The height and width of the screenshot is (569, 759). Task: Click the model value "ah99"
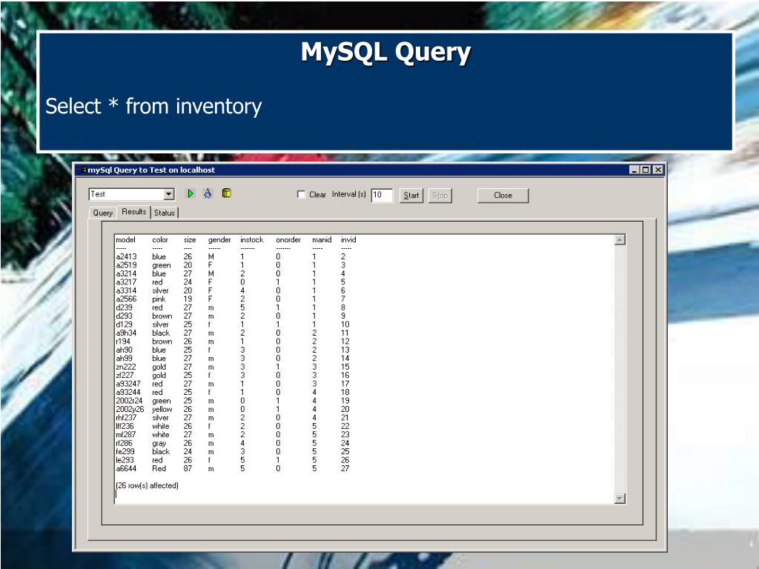(124, 359)
